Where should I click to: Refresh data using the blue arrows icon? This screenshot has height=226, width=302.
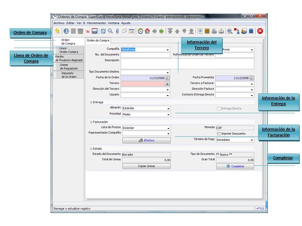[103, 31]
